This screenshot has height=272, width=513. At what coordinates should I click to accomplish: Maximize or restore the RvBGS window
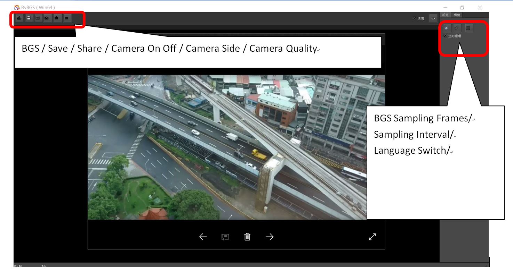462,7
